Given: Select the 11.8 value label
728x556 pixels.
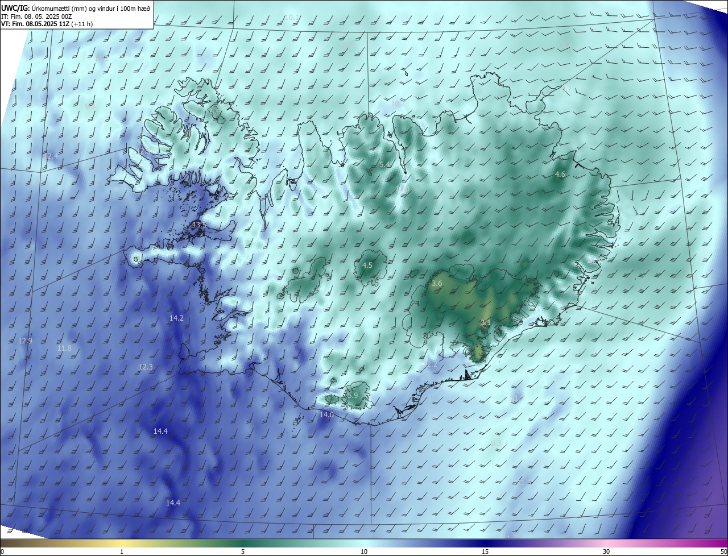Looking at the screenshot, I should pos(65,348).
